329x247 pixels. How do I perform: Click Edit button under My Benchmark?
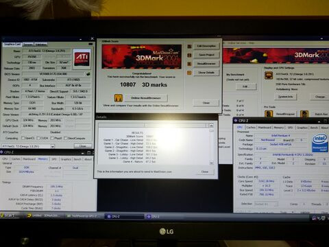tap(245, 86)
